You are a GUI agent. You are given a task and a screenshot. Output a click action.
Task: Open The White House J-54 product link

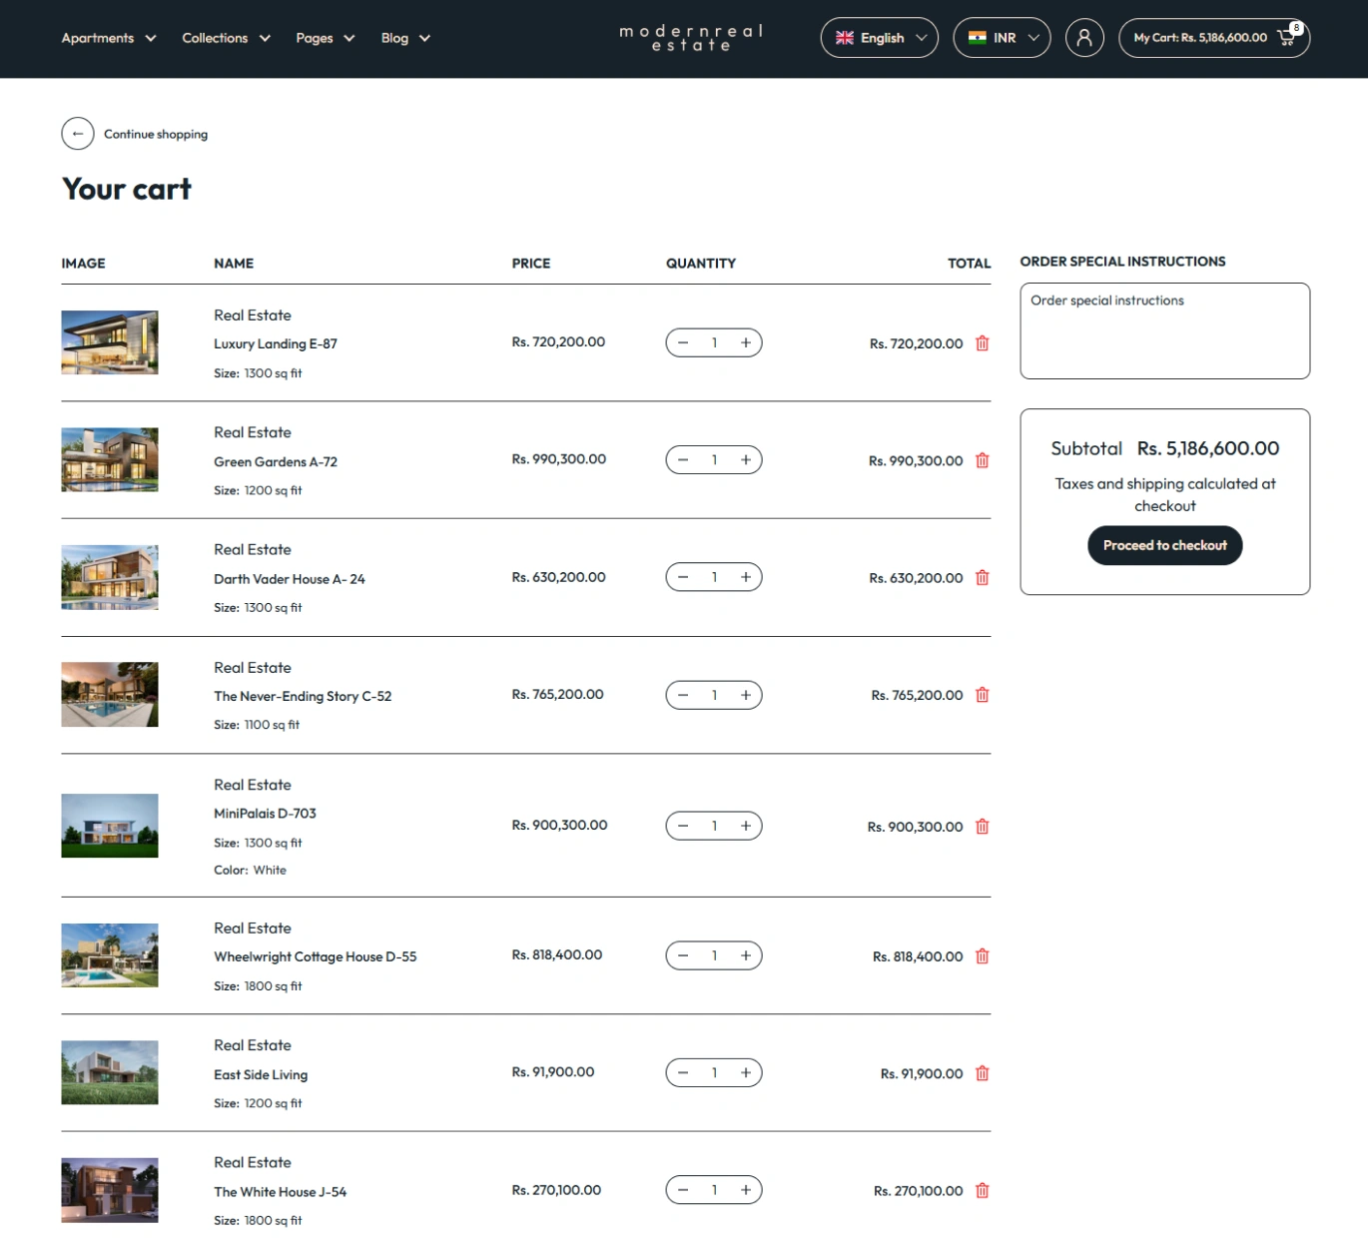(x=280, y=1191)
